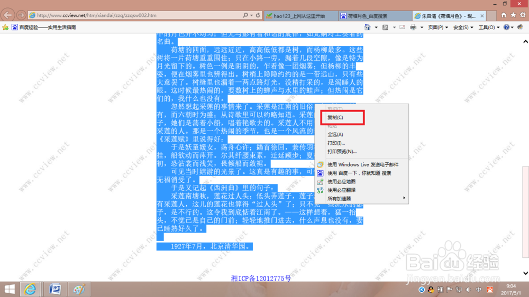Open the 湘ICP备12012775号 link
Viewport: 529px width, 297px height.
click(261, 278)
